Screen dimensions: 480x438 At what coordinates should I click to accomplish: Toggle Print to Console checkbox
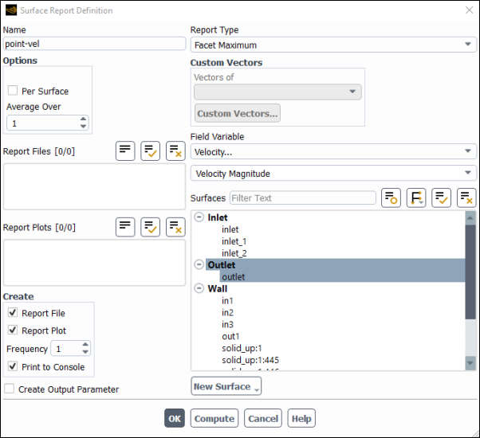click(x=13, y=367)
